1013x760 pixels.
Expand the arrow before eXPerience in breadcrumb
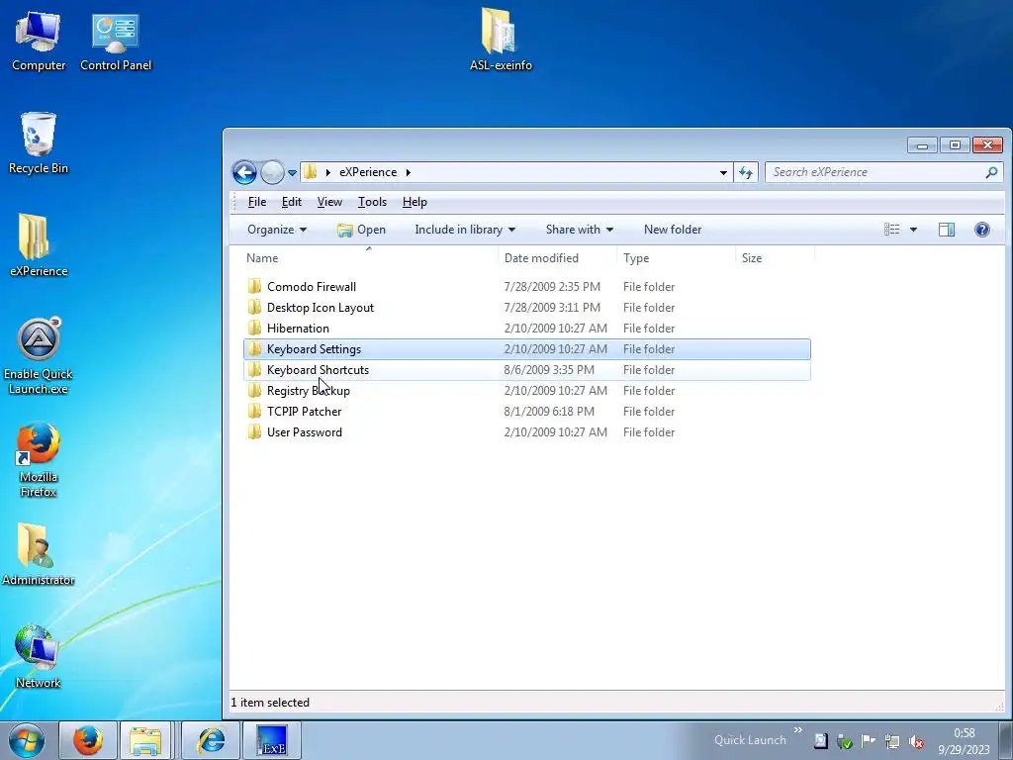[x=328, y=172]
